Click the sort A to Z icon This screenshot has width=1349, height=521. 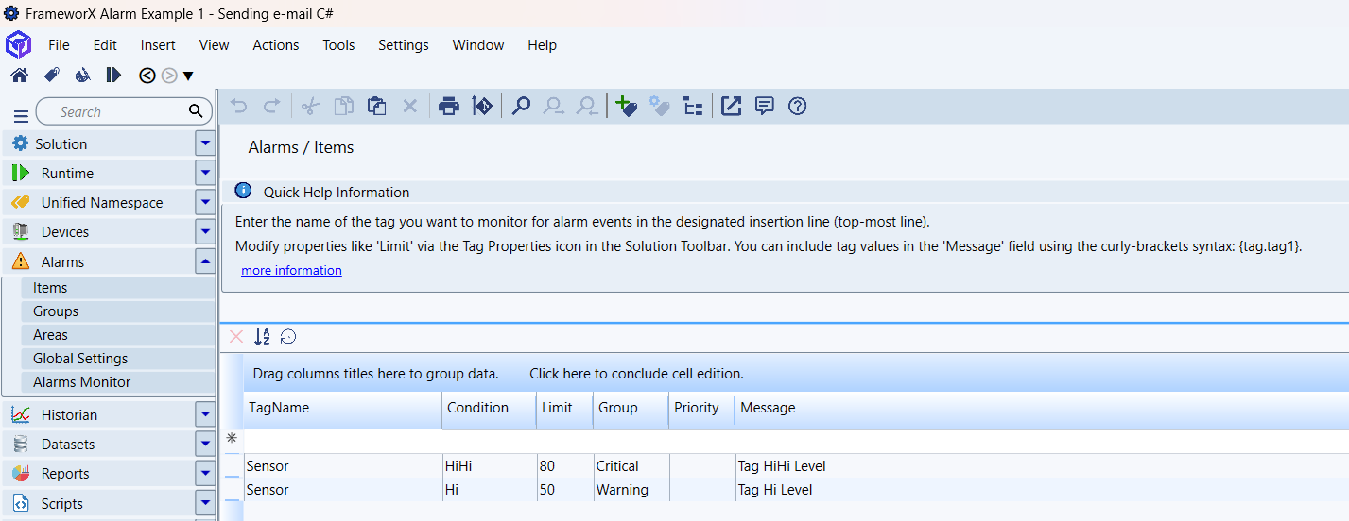click(263, 337)
